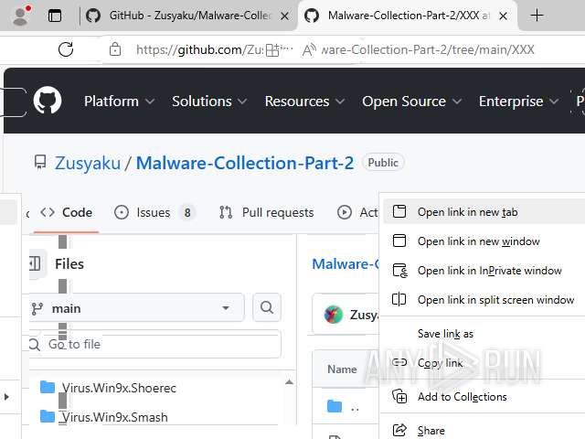Close the Malware-Collection-Part-2/XXX tab

coord(503,16)
